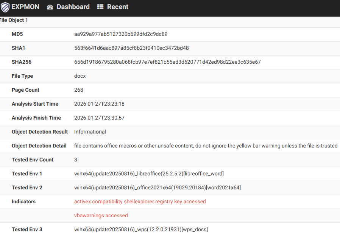
Task: Select the SHA256 hash value 656d1918…
Action: [x=167, y=62]
